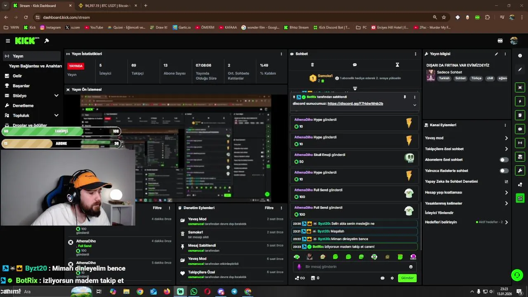Open Takipçilere özel sohbet options
The height and width of the screenshot is (297, 528).
[506, 149]
